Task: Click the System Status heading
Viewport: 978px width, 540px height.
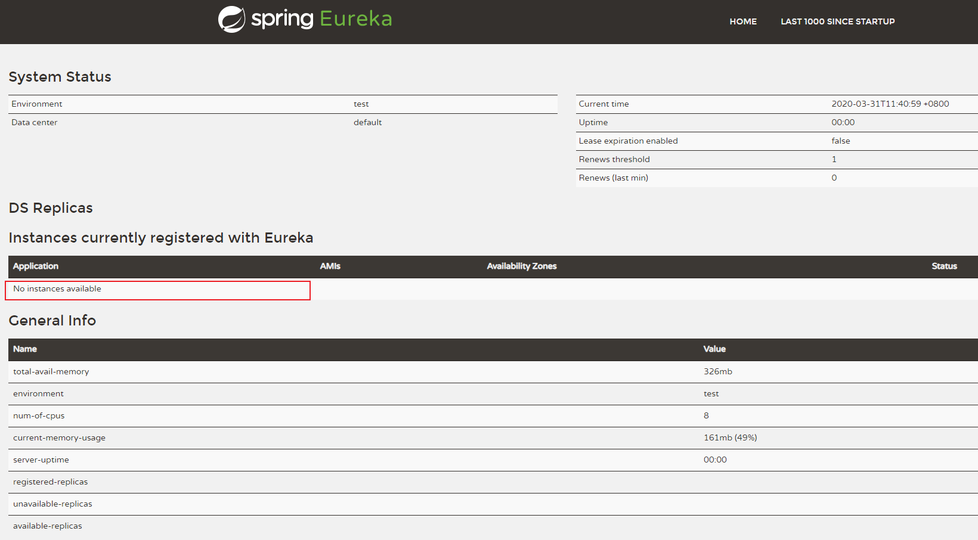Action: (x=60, y=77)
